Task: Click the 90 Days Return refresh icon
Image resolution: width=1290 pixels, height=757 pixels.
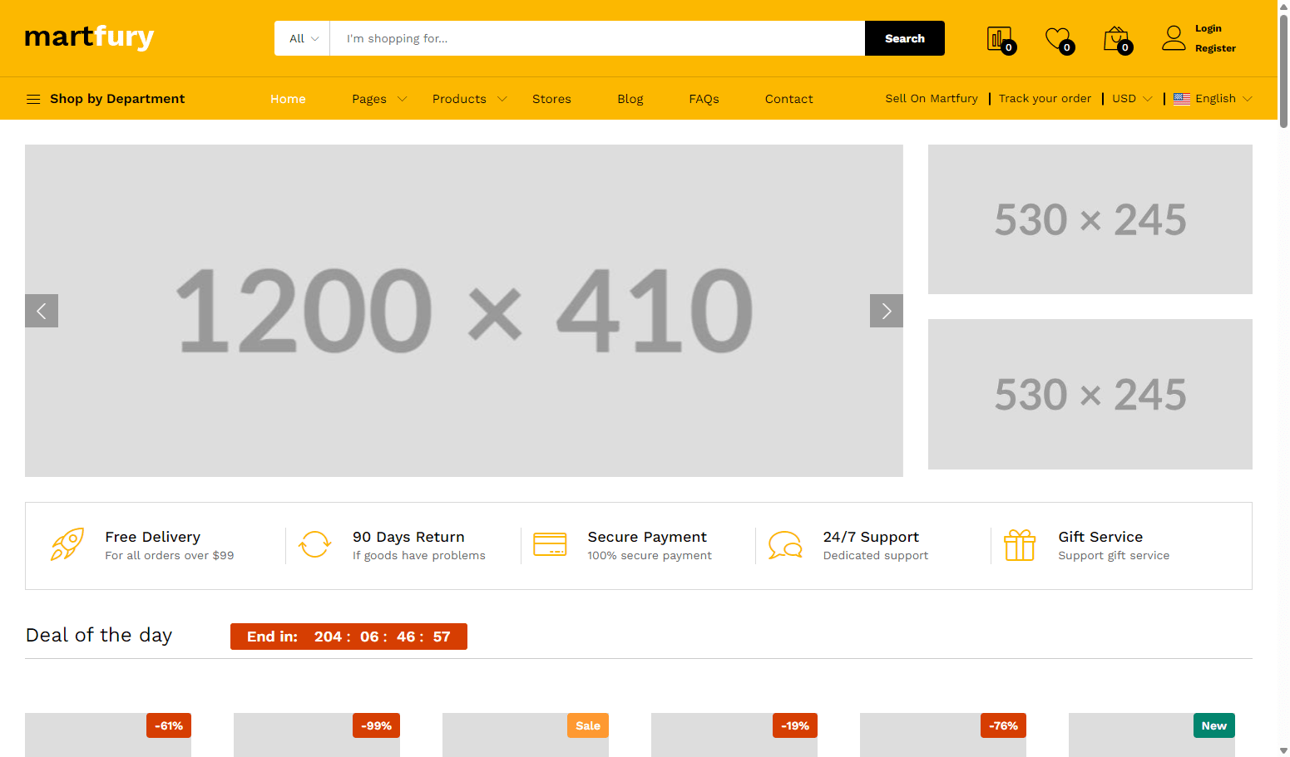Action: click(x=315, y=545)
